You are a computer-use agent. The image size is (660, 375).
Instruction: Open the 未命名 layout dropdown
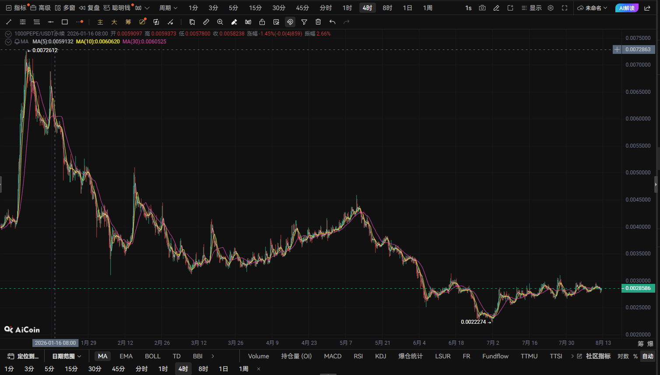pos(593,8)
